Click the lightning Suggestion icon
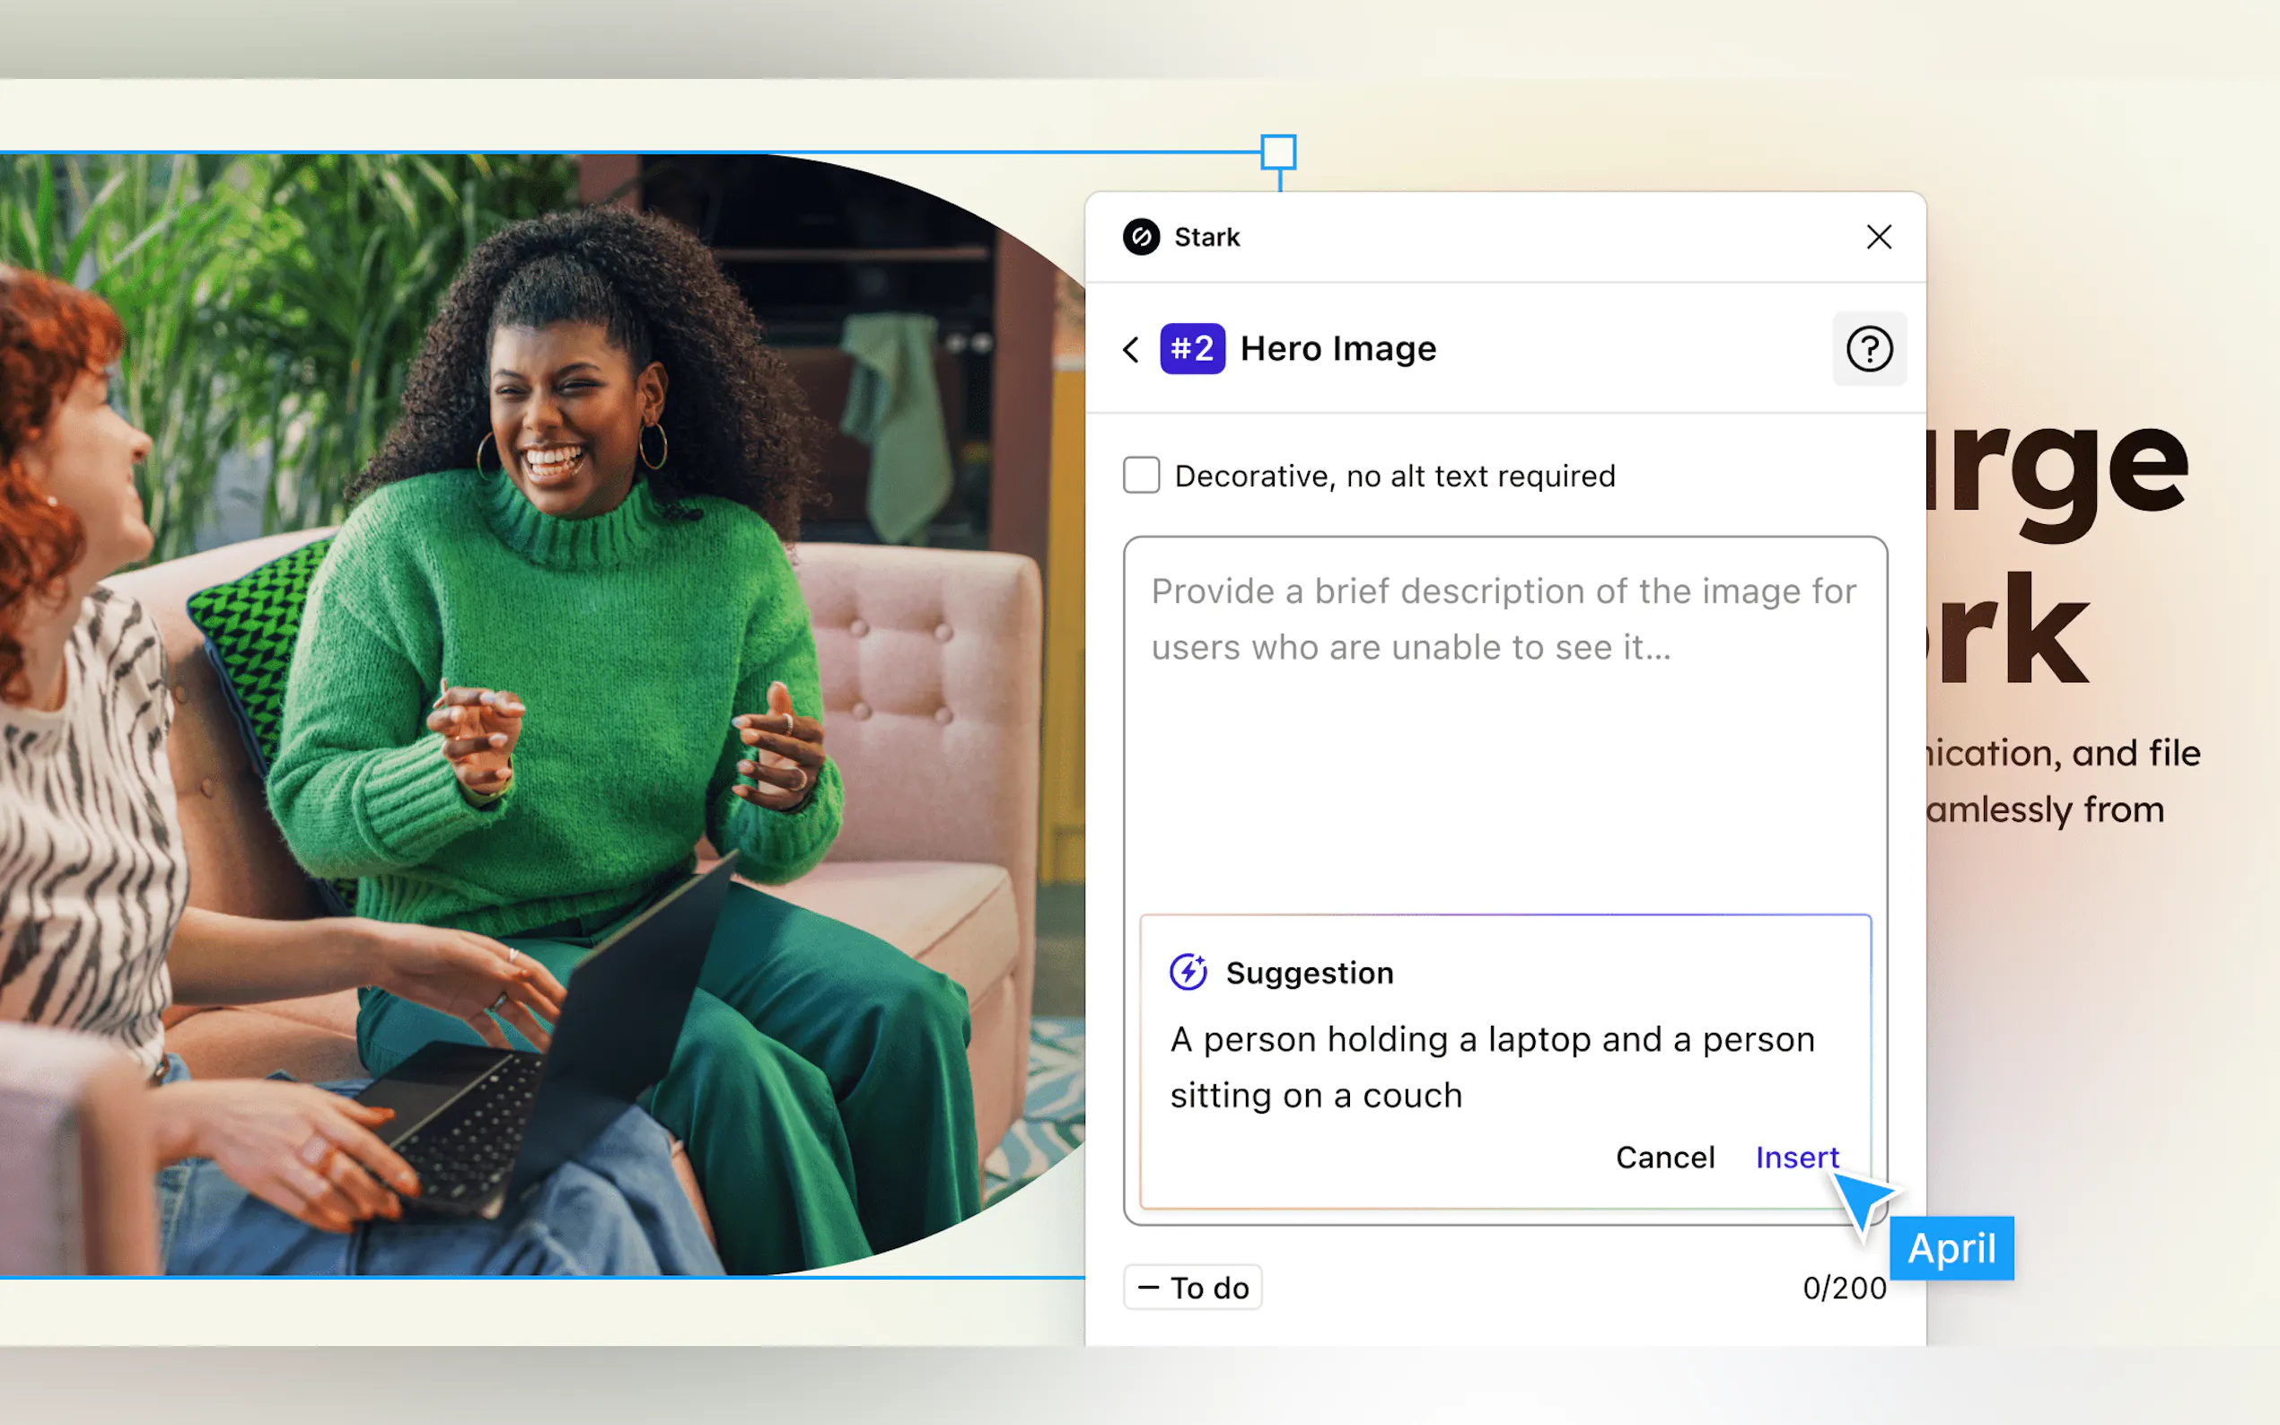The width and height of the screenshot is (2280, 1425). point(1188,972)
